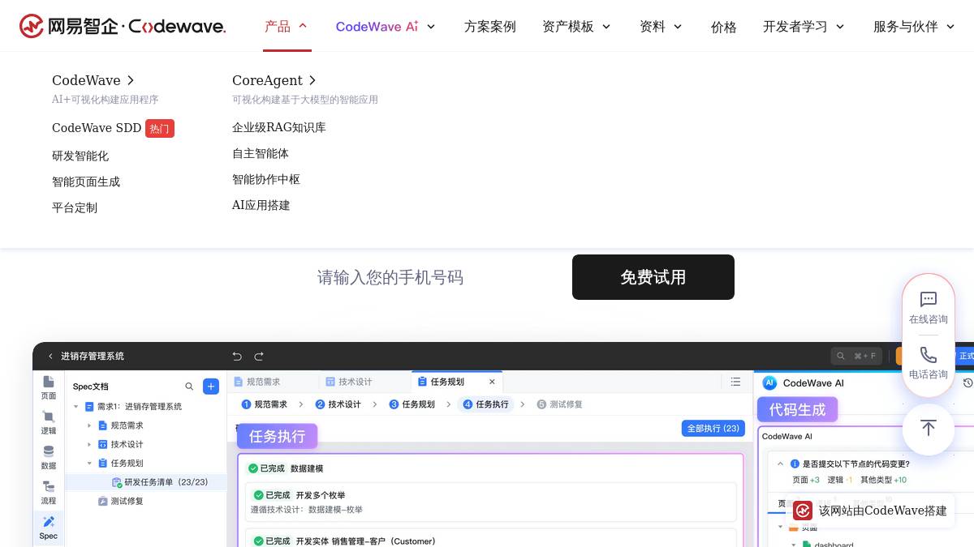This screenshot has height=547, width=974.
Task: Select step 3 任务规划
Action: (x=412, y=404)
